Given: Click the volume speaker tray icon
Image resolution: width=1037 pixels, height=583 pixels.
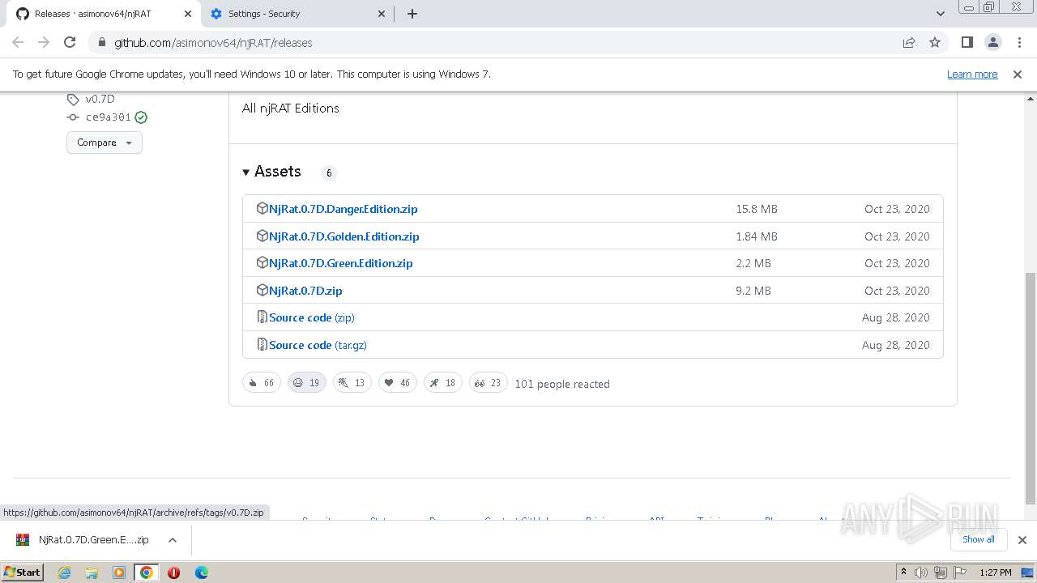Looking at the screenshot, I should click(921, 572).
